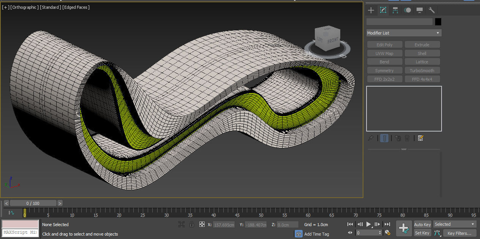This screenshot has width=480, height=239.
Task: Toggle the Selection Lock padlock
Action: pyautogui.click(x=192, y=225)
